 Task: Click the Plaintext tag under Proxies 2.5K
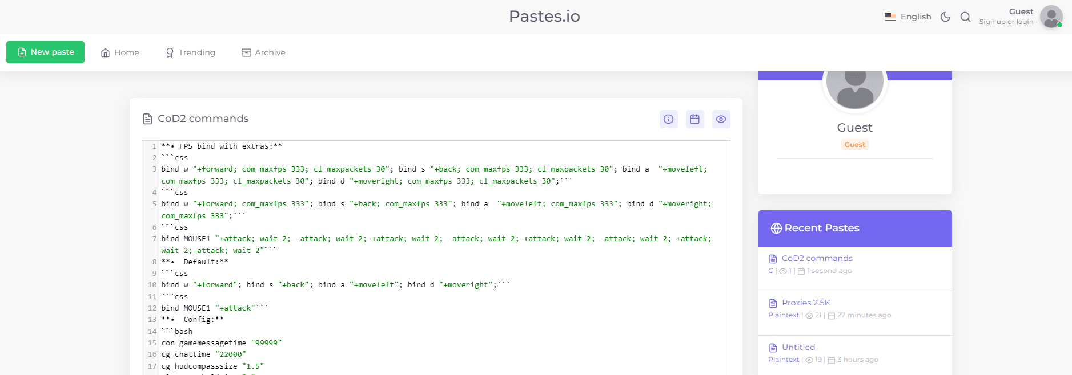pyautogui.click(x=784, y=315)
